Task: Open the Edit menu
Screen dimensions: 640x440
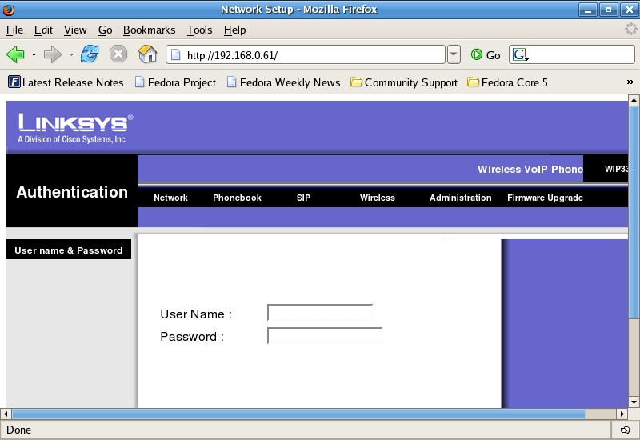Action: click(x=43, y=30)
